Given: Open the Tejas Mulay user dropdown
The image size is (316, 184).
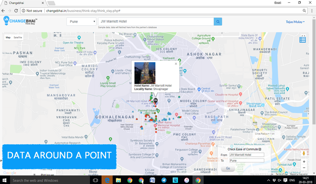Looking at the screenshot, I should click(x=295, y=22).
